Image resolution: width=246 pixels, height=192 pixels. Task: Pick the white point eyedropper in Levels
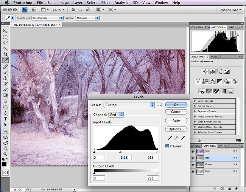[x=183, y=138]
